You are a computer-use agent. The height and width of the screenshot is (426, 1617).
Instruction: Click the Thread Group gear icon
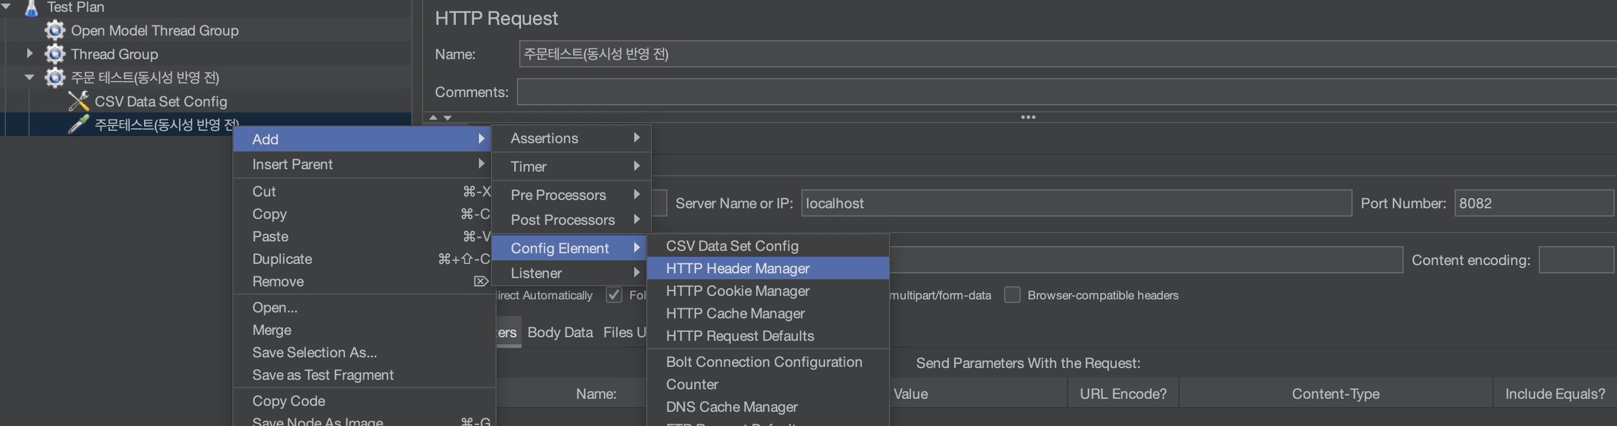click(55, 54)
